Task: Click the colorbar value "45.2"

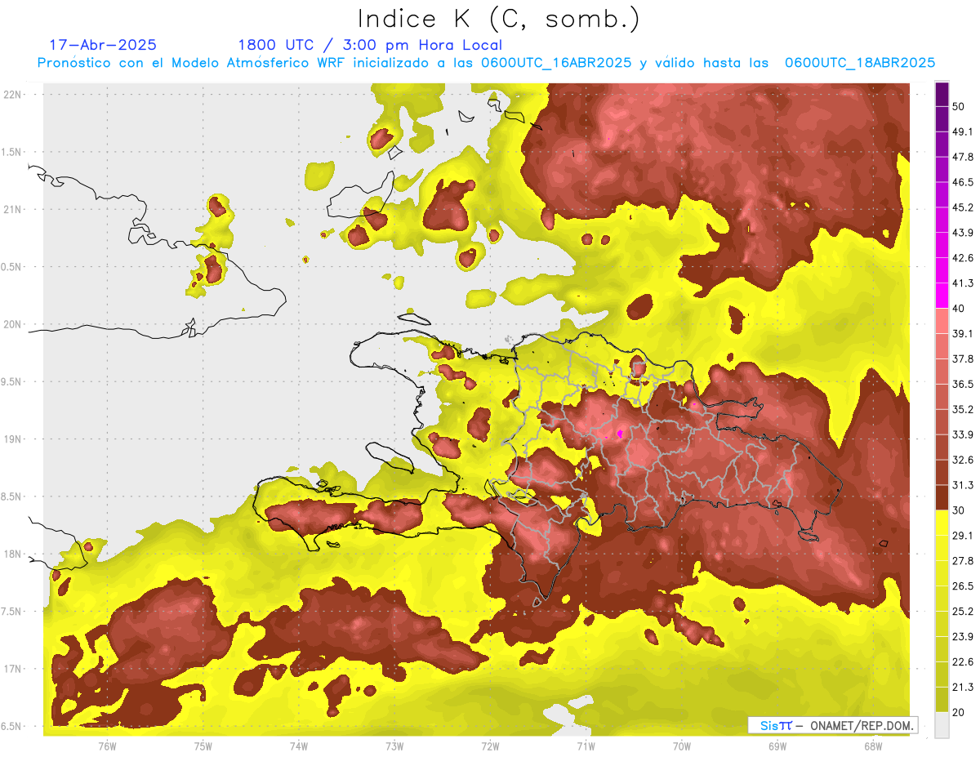Action: [962, 207]
